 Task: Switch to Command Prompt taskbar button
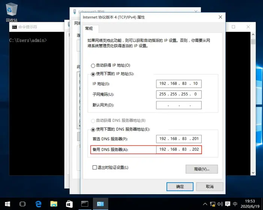pyautogui.click(x=85, y=204)
